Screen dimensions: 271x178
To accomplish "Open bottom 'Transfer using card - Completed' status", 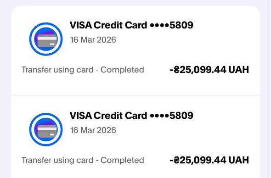I will coord(83,161).
